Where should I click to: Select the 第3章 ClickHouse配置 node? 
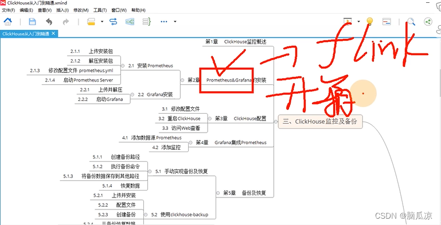click(x=240, y=119)
